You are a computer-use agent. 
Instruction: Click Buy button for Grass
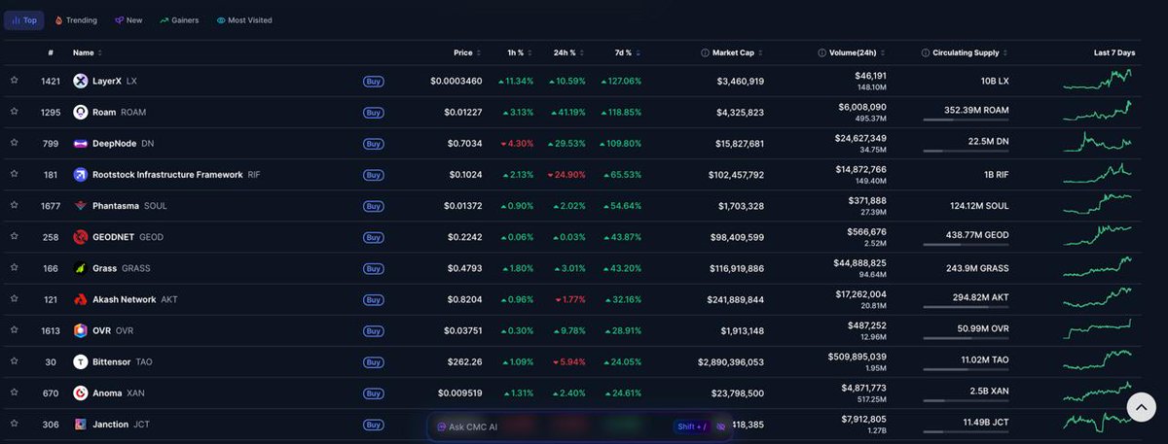[372, 268]
